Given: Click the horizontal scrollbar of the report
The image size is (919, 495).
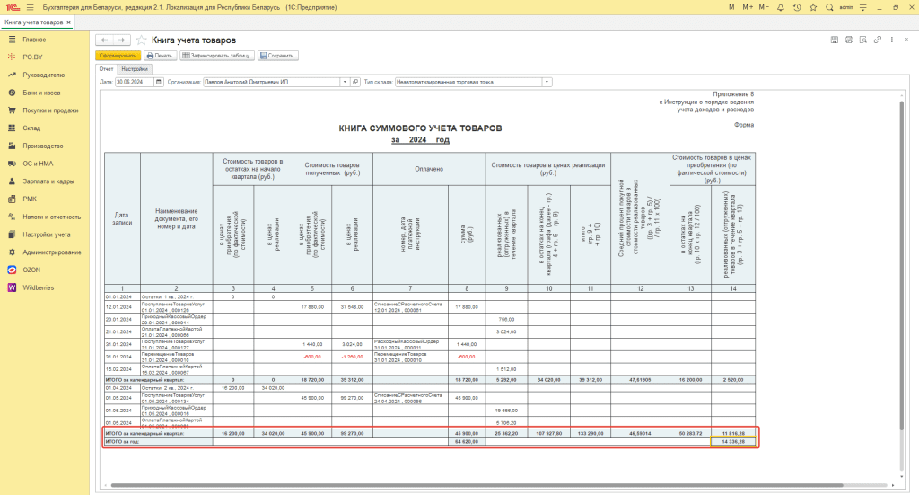Looking at the screenshot, I should [x=476, y=485].
